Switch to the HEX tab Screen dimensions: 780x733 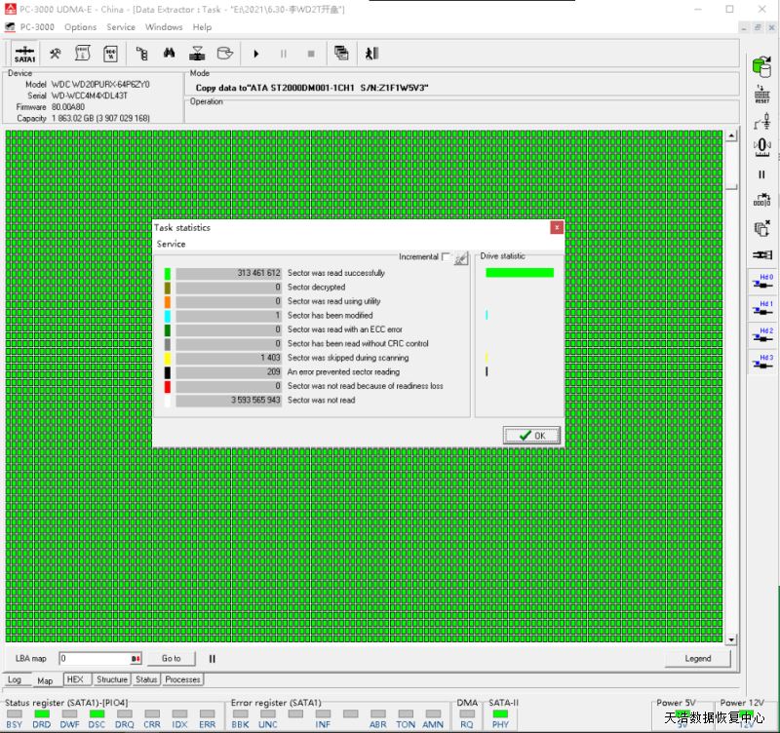tap(75, 679)
